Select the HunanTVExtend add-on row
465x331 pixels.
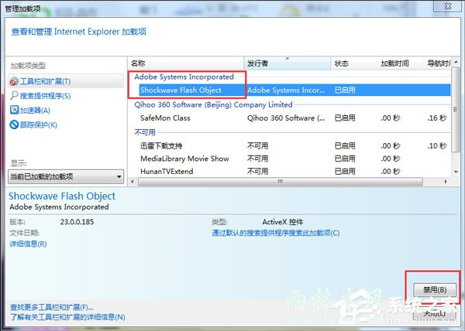click(x=289, y=171)
